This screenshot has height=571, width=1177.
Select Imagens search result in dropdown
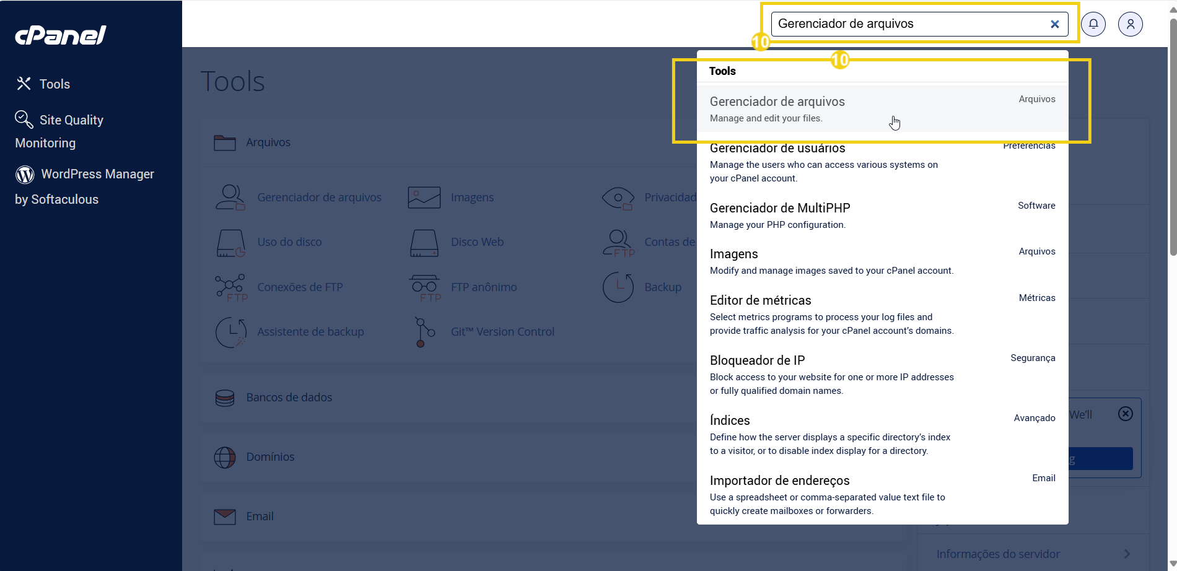(883, 261)
